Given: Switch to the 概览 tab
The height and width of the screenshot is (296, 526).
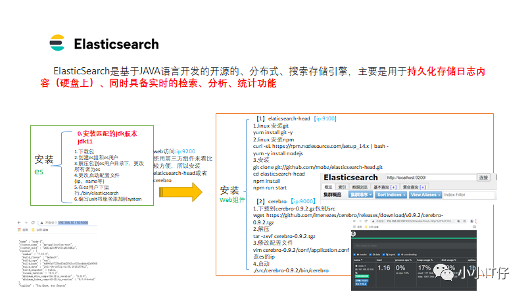Looking at the screenshot, I should (x=328, y=187).
